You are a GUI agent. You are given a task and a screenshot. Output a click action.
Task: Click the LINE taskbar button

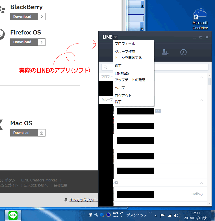pos(13,215)
